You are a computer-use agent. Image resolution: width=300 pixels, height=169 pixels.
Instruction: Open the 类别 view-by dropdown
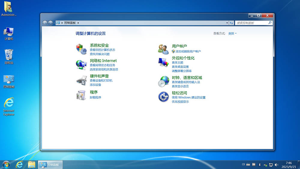pos(232,34)
